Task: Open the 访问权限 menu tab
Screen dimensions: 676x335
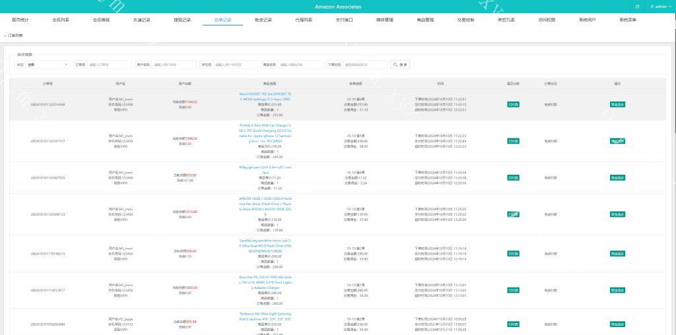Action: point(547,20)
